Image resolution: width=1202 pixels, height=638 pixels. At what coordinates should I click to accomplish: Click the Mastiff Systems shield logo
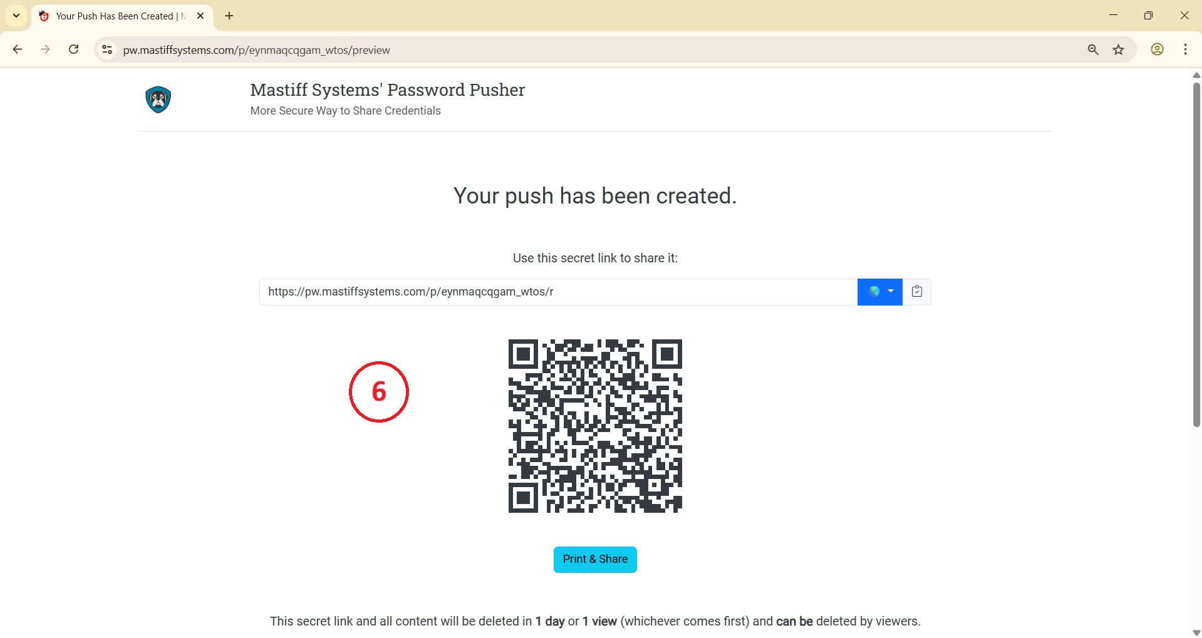(x=158, y=100)
